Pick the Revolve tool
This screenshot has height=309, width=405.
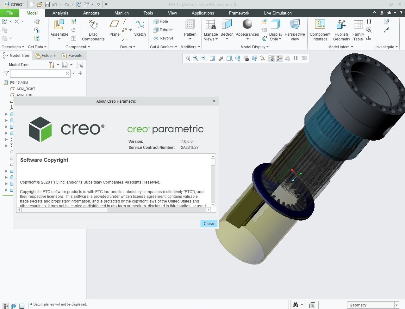163,38
